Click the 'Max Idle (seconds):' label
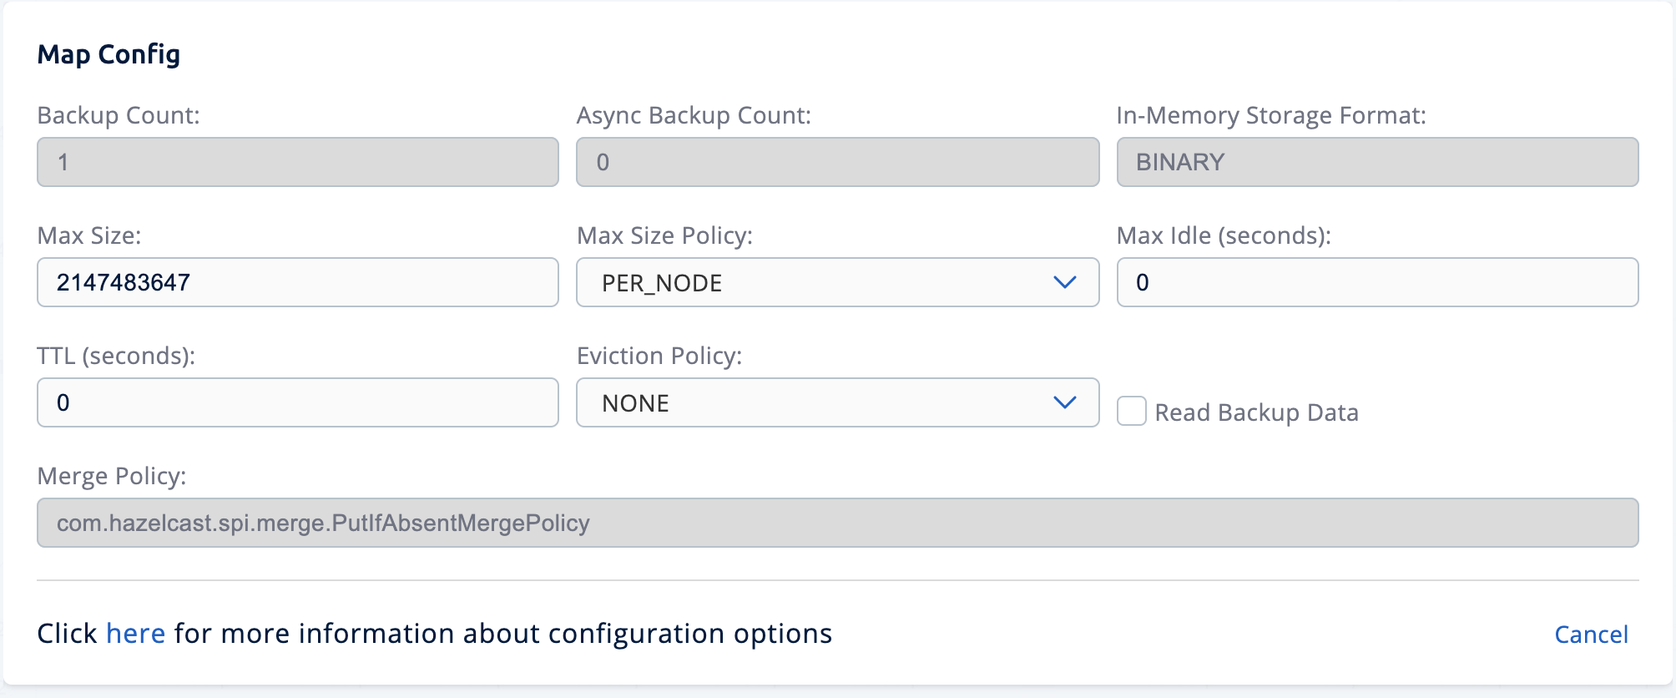The height and width of the screenshot is (698, 1676). (1224, 235)
